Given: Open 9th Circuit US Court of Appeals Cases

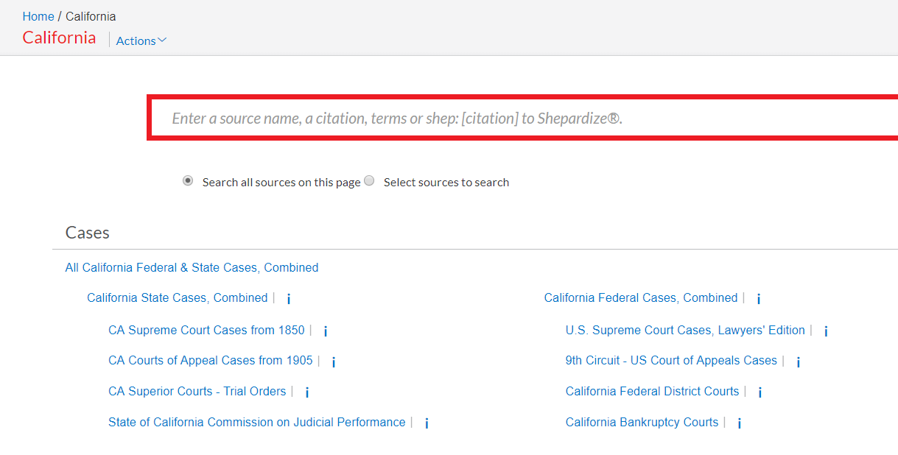Looking at the screenshot, I should [671, 360].
